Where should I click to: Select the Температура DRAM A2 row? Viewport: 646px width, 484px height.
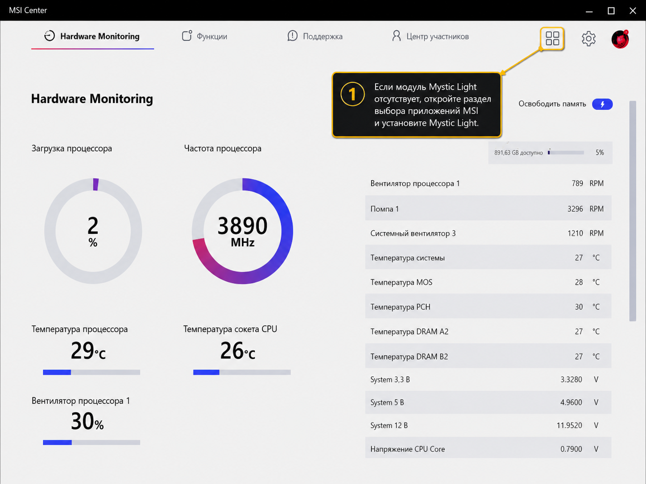(488, 332)
